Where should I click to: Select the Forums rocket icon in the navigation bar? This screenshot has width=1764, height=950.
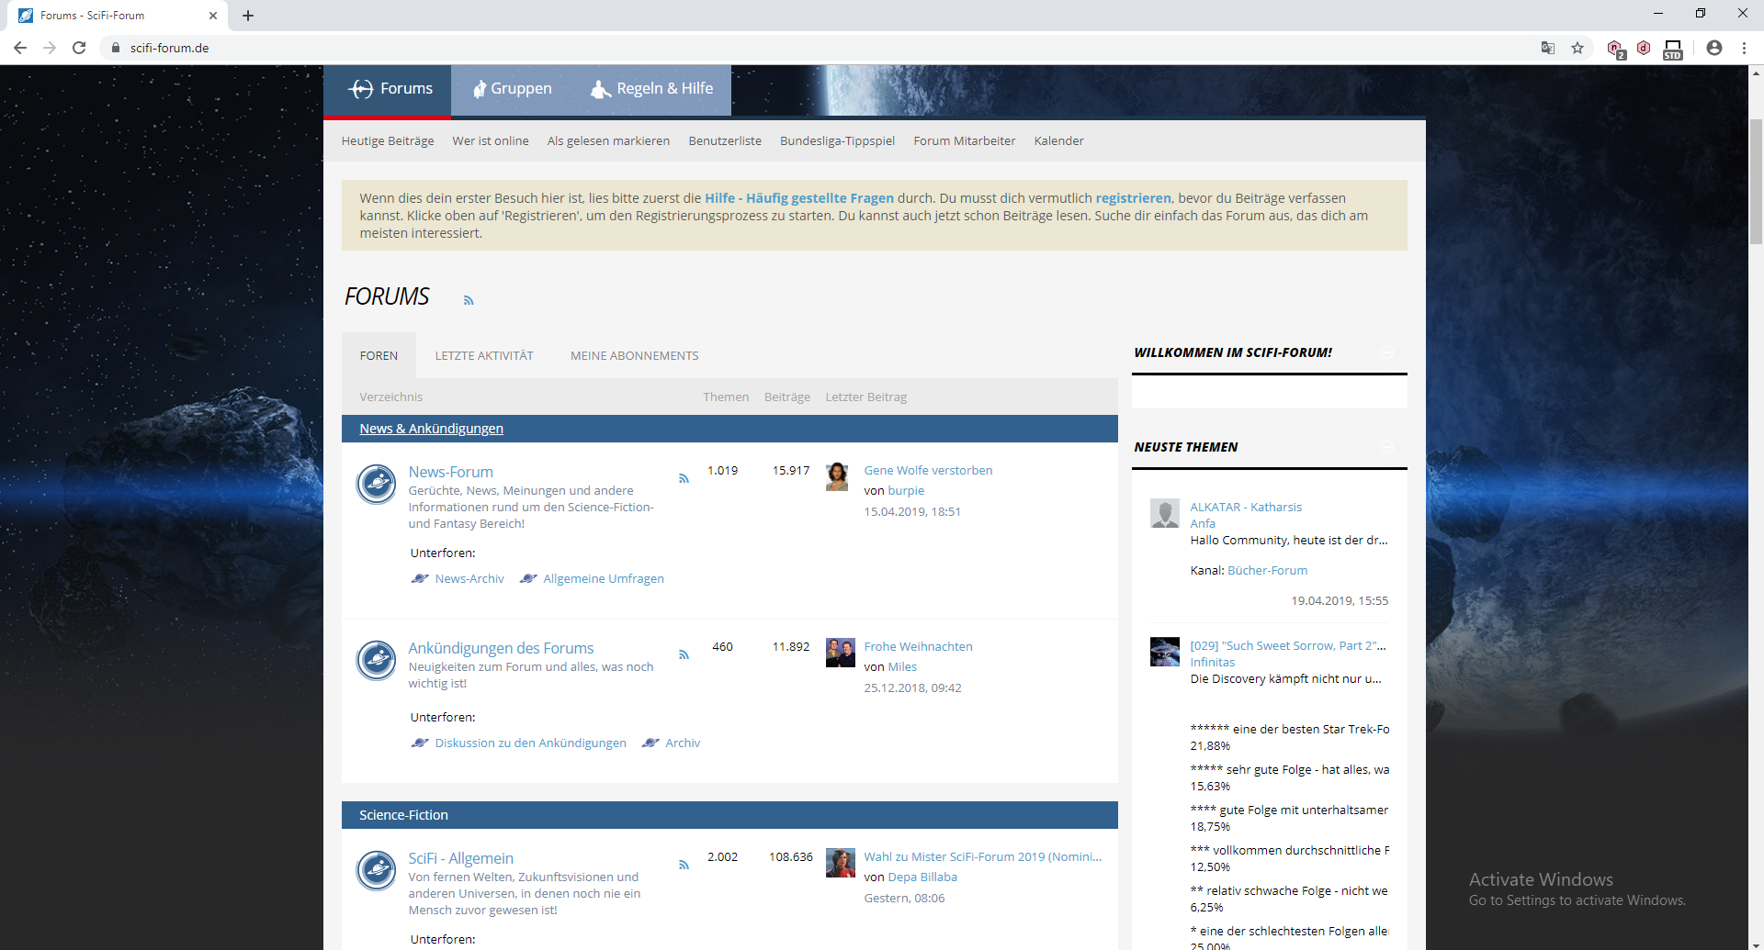coord(361,88)
